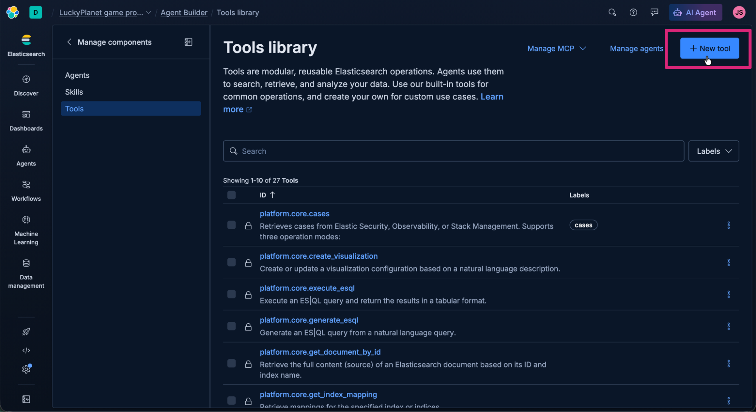Viewport: 756px width, 412px height.
Task: Collapse the Manage components panel
Action: pos(188,42)
